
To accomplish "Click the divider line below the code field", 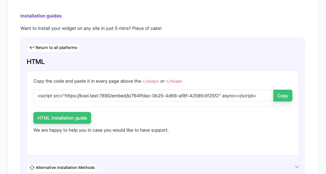I will click(x=163, y=107).
